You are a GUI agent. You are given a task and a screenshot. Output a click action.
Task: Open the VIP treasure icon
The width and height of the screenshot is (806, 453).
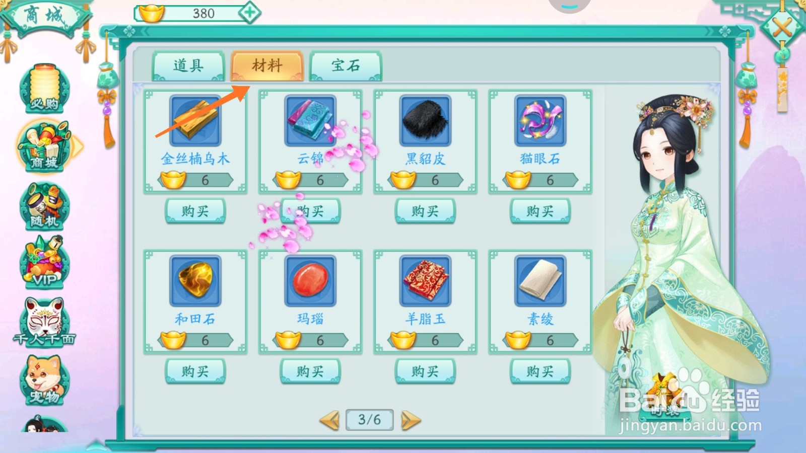coord(44,263)
